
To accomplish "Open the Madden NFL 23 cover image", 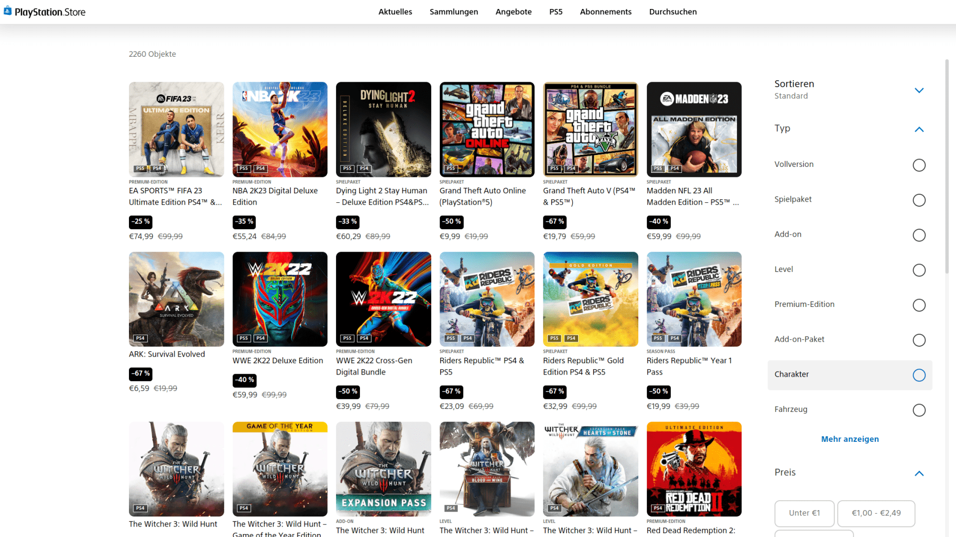I will pos(694,130).
